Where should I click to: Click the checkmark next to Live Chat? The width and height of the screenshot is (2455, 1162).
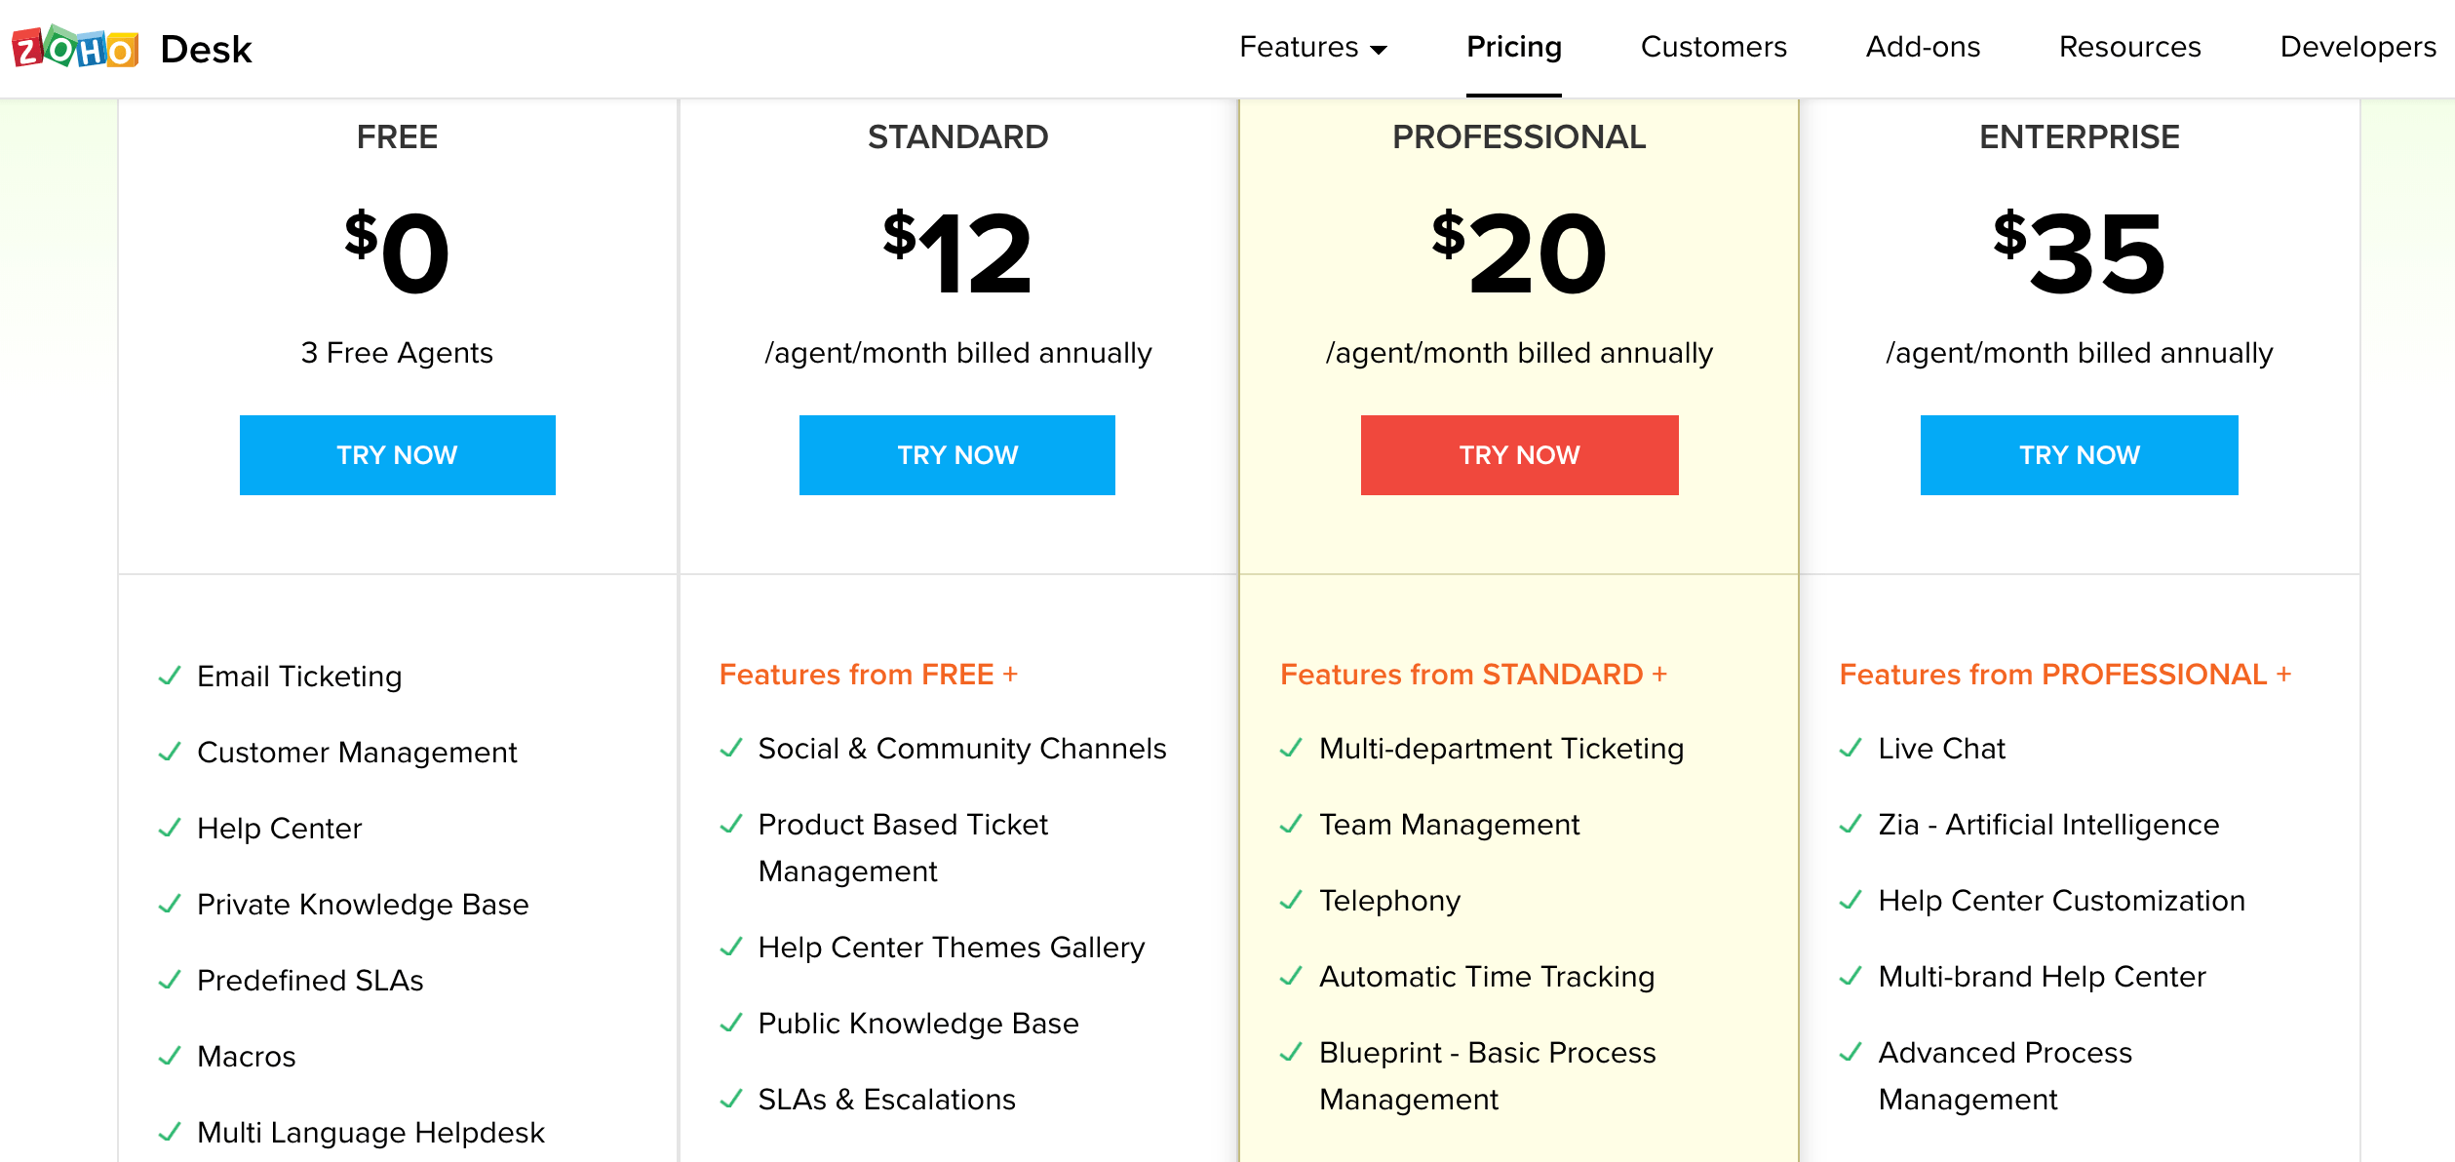tap(1851, 748)
